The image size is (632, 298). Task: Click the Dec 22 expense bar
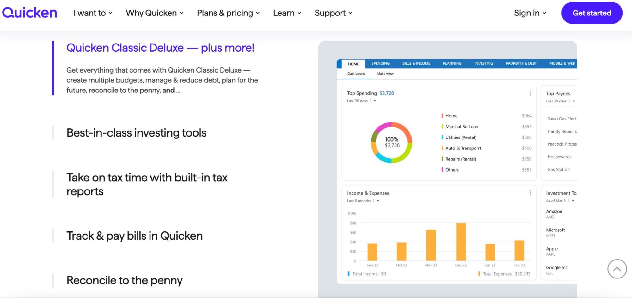(x=461, y=242)
